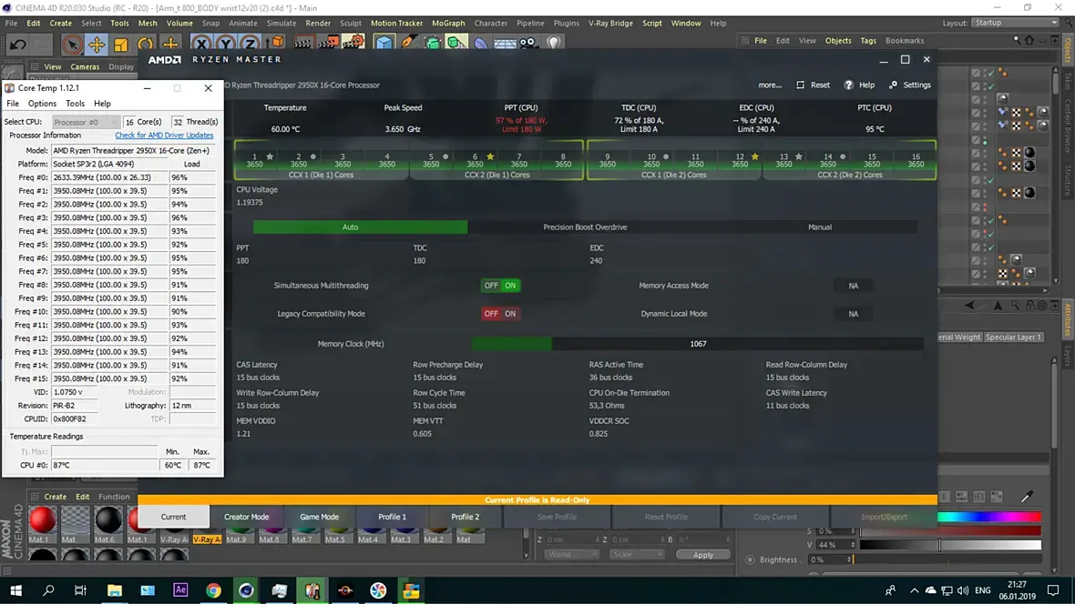Open the Scale dropdown near Apply

pos(636,554)
